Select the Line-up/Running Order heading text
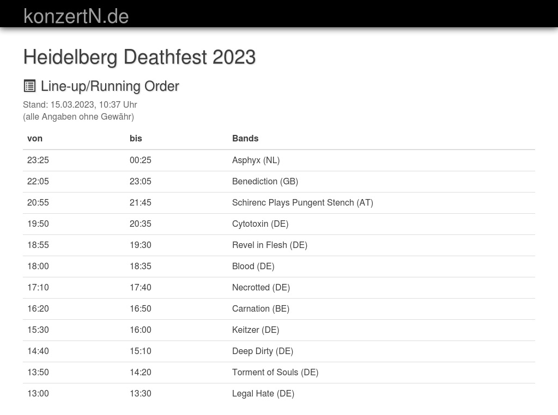Image resolution: width=558 pixels, height=415 pixels. click(110, 86)
